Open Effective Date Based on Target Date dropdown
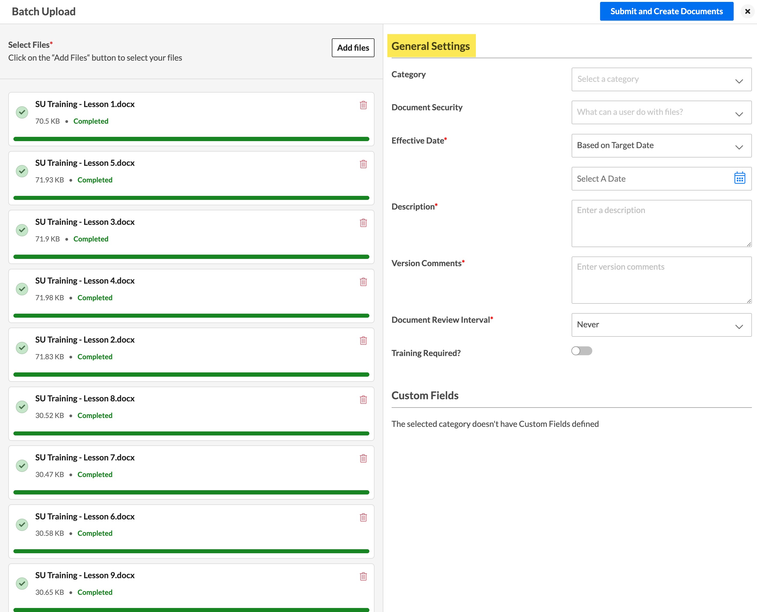Image resolution: width=757 pixels, height=612 pixels. pyautogui.click(x=661, y=146)
